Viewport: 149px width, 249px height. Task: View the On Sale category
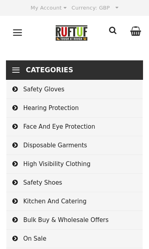[x=75, y=239]
